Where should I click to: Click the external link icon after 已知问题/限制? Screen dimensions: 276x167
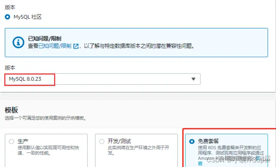[76, 47]
